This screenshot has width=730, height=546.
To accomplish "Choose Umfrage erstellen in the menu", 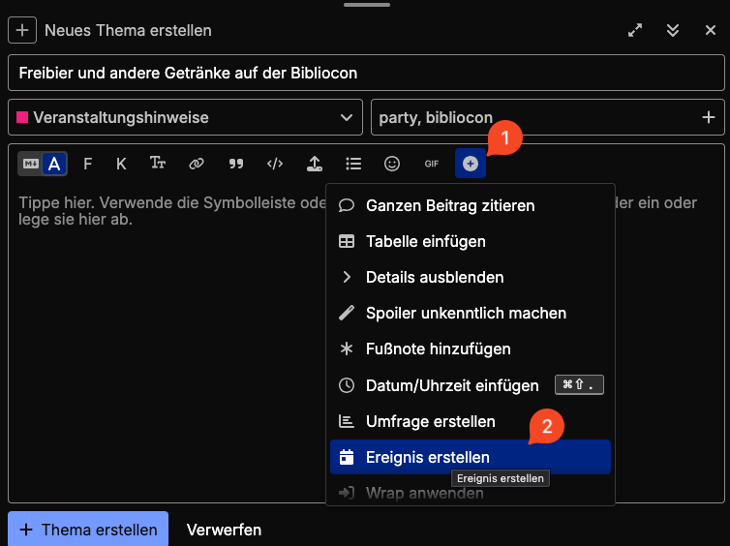I will (430, 421).
